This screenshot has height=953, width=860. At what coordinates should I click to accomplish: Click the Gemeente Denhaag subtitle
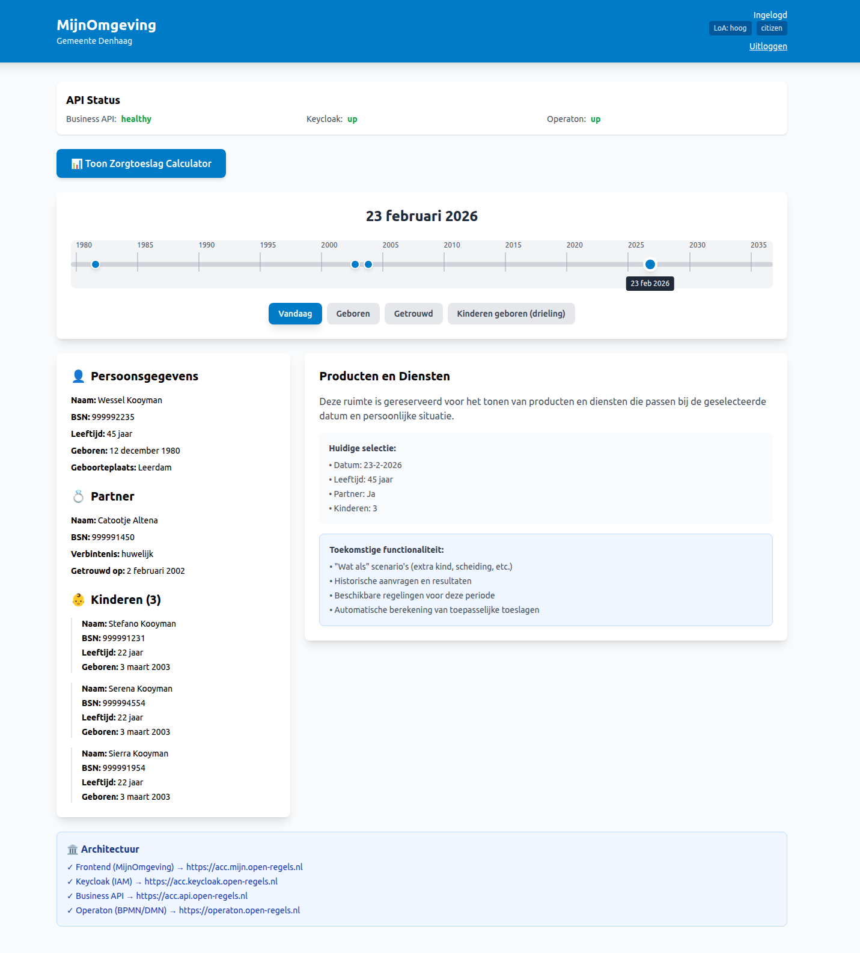[x=94, y=41]
